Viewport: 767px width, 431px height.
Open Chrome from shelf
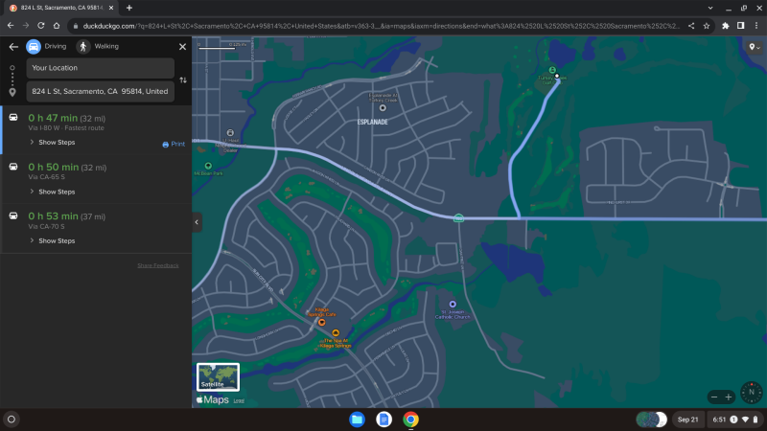(411, 420)
